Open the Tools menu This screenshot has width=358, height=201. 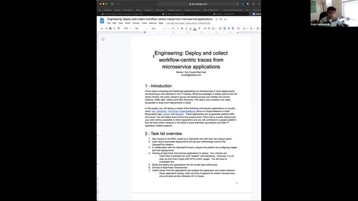tap(144, 23)
